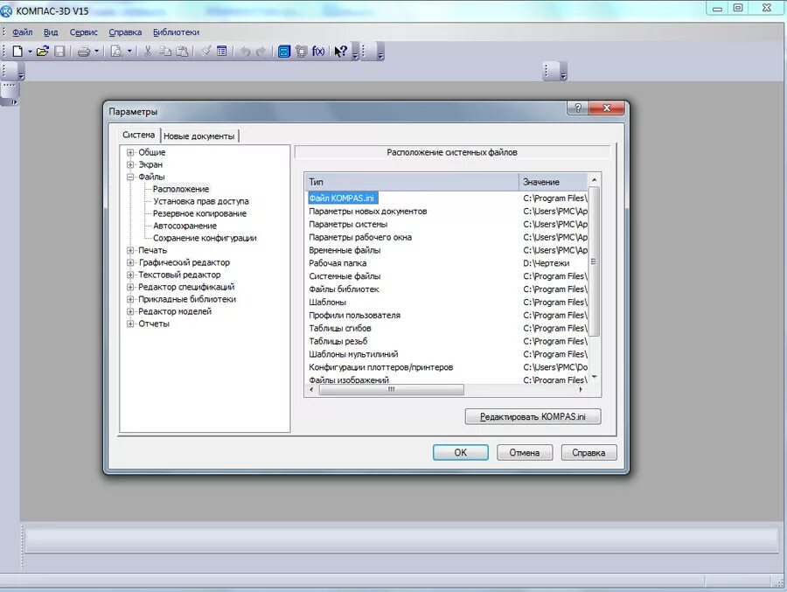Screen dimensions: 787x592
Task: Click the Отмена button
Action: 525,452
